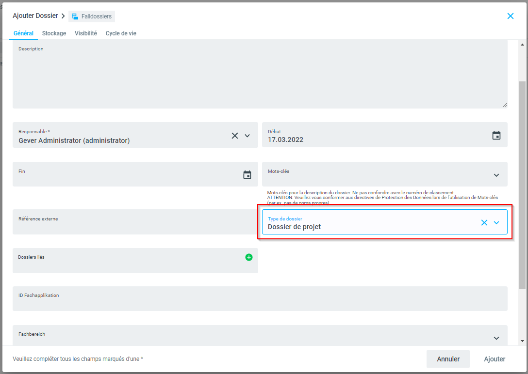Clear the Type de dossier selection
The height and width of the screenshot is (374, 528).
(484, 223)
